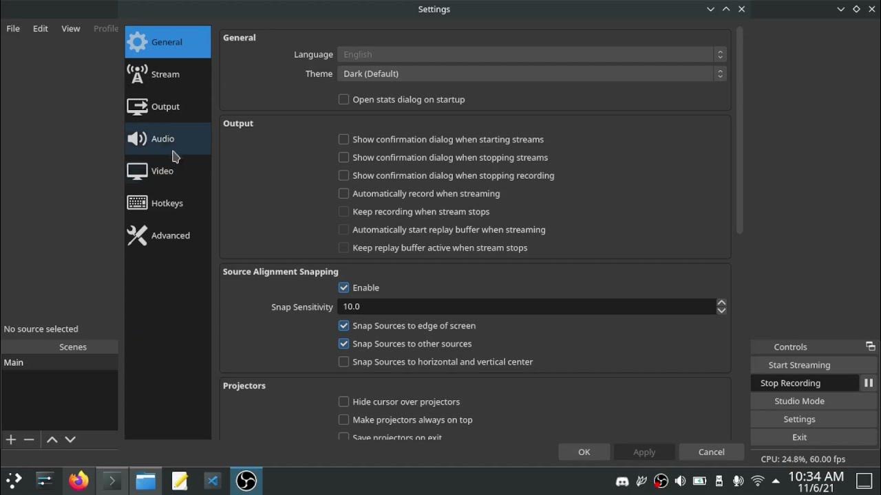The height and width of the screenshot is (495, 881).
Task: Click the settings panel vertical scrollbar
Action: [740, 131]
